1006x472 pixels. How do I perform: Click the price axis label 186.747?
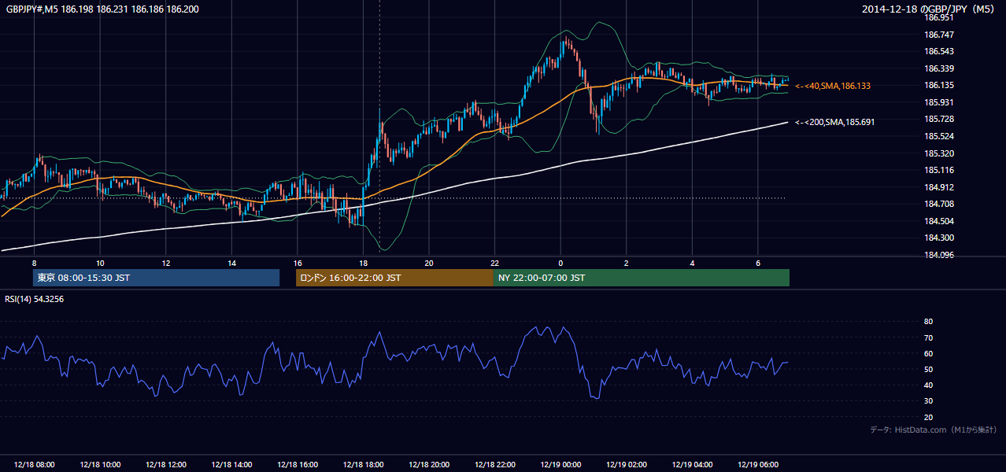[939, 35]
